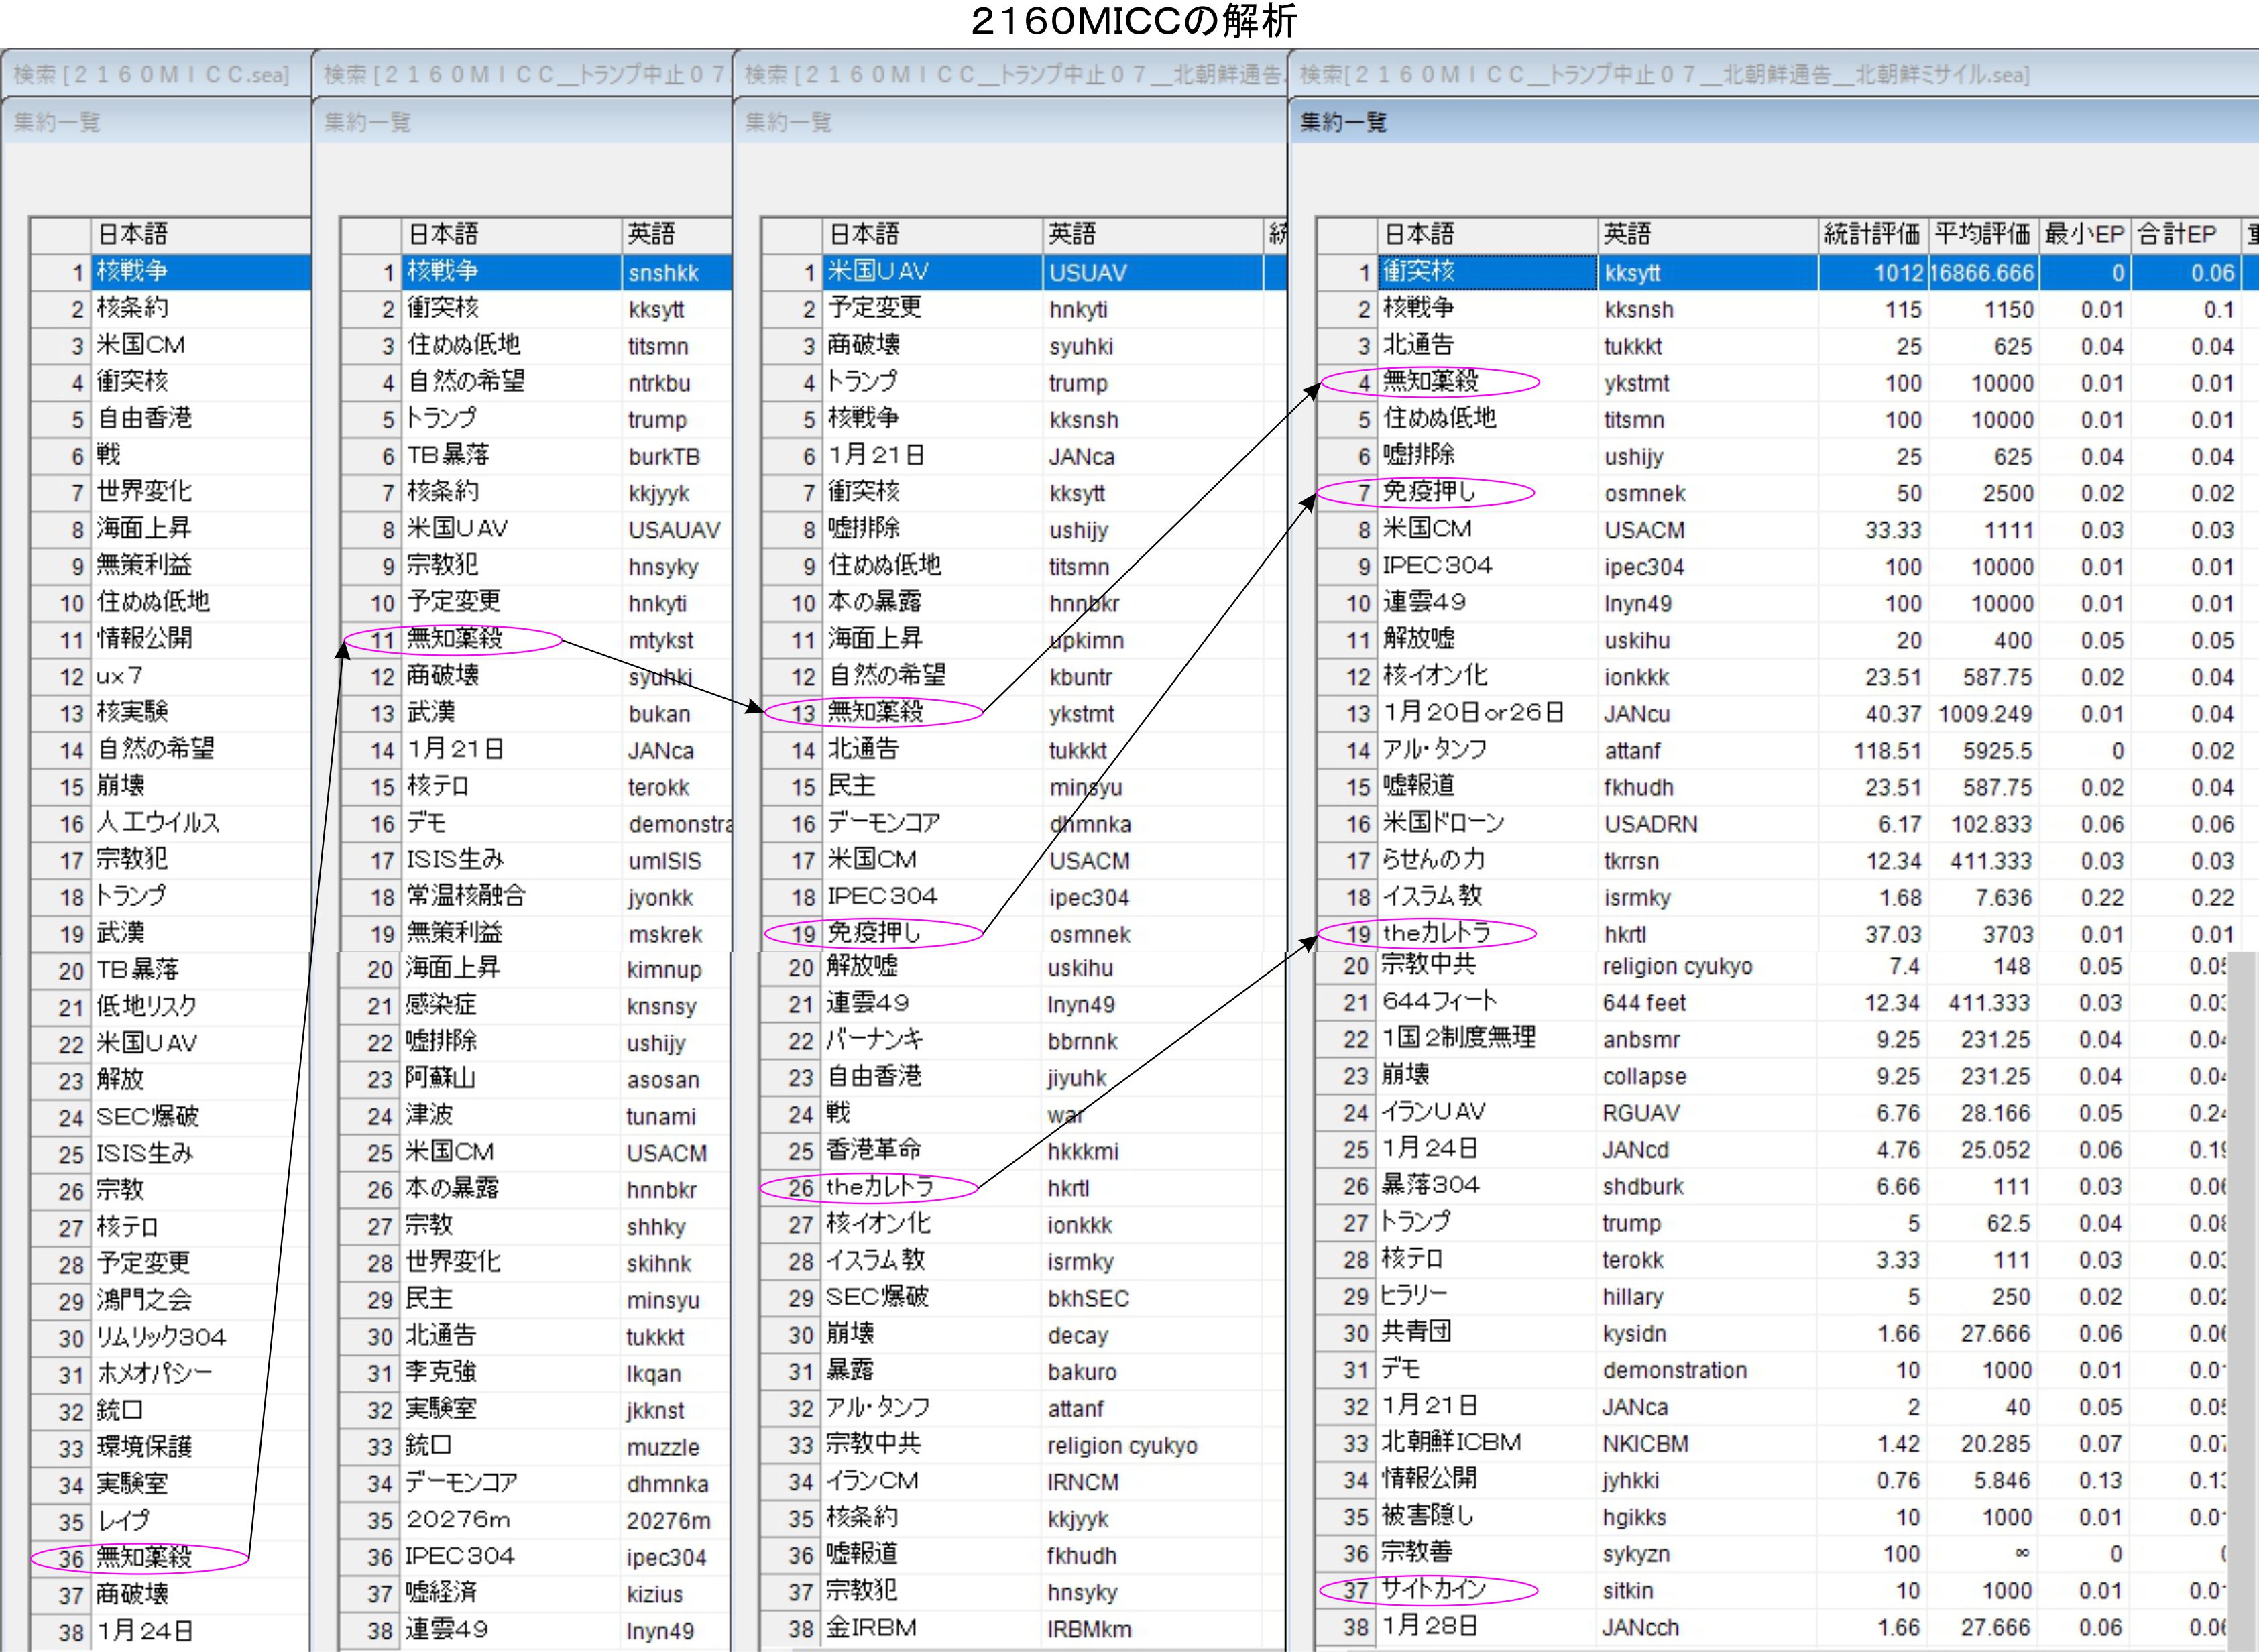Viewport: 2259px width, 1652px height.
Task: Select the 無知薬殺 row with mtykst
Action: coord(455,639)
